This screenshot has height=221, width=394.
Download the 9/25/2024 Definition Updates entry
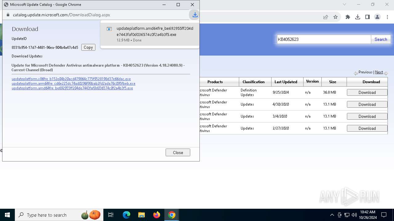pos(367,92)
